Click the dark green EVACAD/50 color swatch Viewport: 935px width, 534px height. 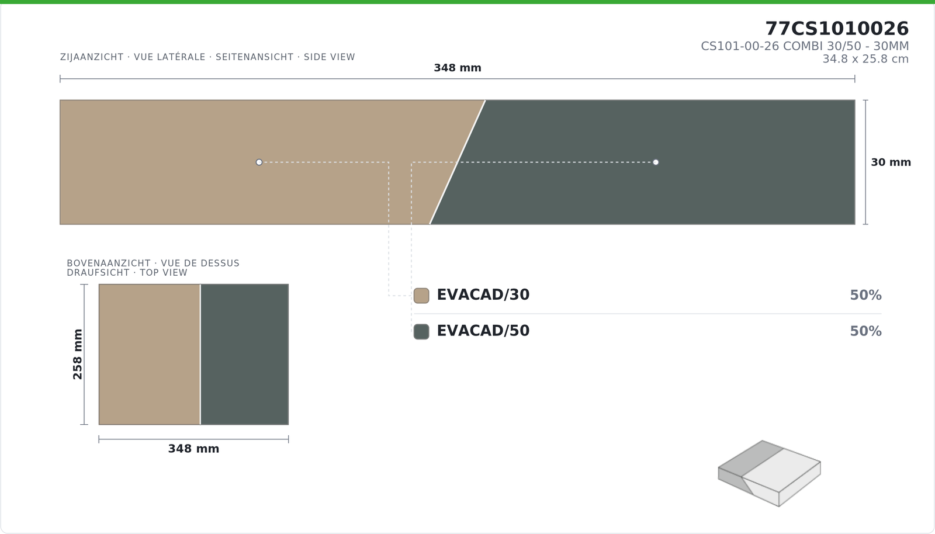pos(421,332)
